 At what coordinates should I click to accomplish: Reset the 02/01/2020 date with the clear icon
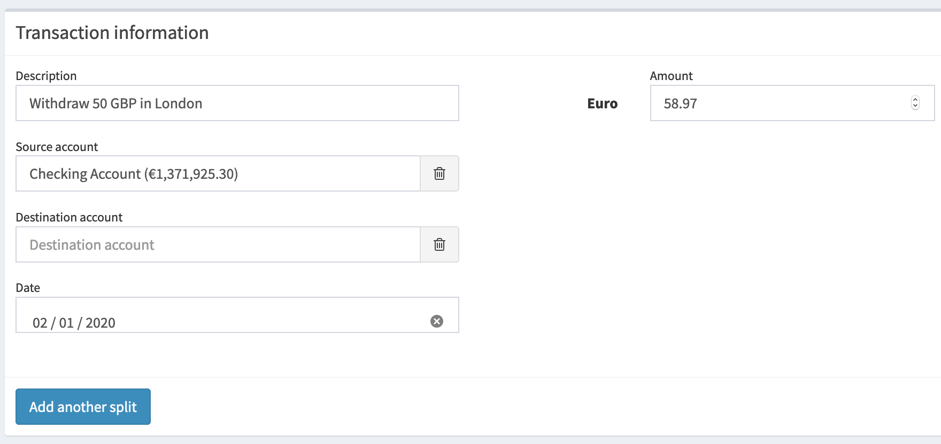[437, 320]
